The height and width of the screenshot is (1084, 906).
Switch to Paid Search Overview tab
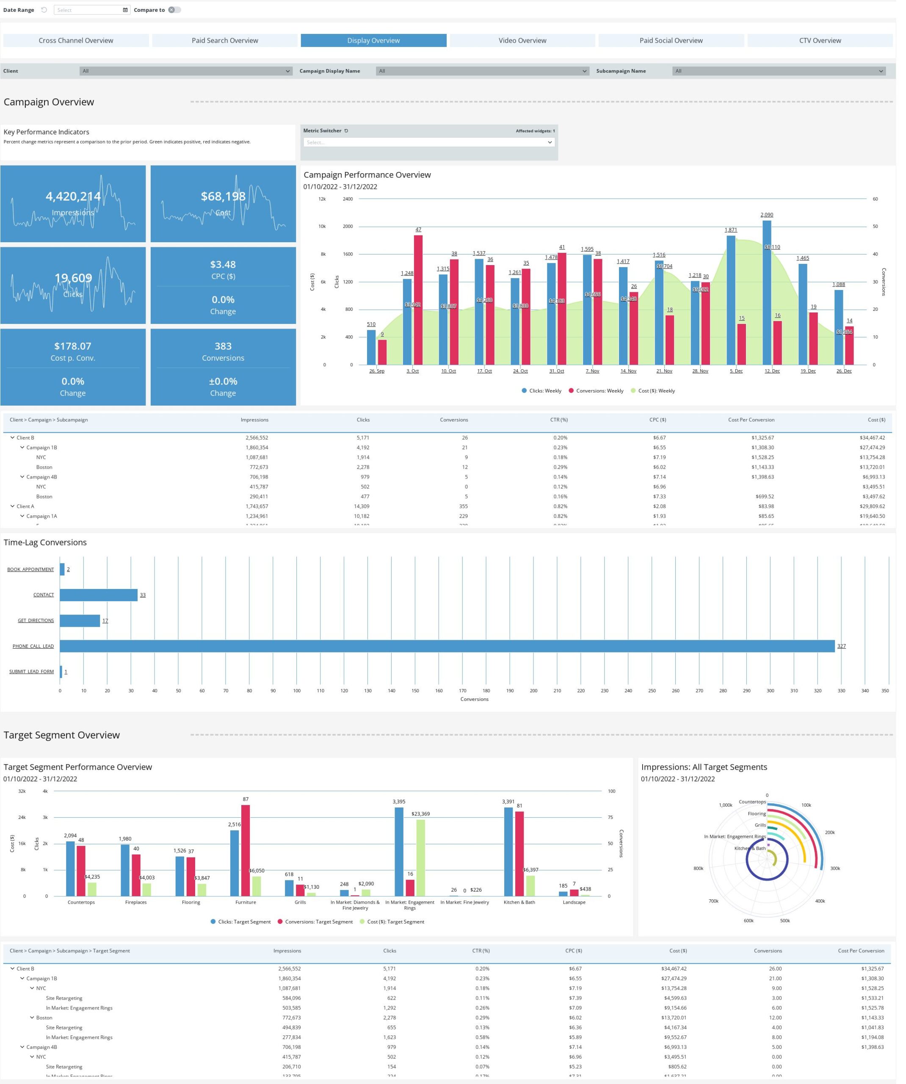(x=225, y=41)
